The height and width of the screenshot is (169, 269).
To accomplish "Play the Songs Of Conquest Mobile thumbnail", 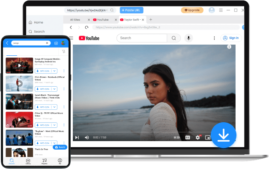I will click(19, 66).
